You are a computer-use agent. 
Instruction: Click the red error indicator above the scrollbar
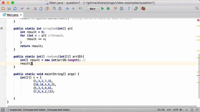(198, 20)
